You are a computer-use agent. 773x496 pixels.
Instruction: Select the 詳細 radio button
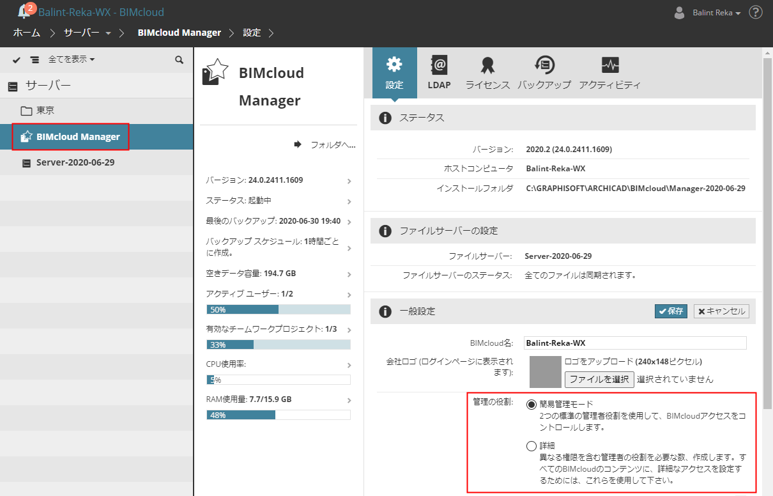click(532, 446)
